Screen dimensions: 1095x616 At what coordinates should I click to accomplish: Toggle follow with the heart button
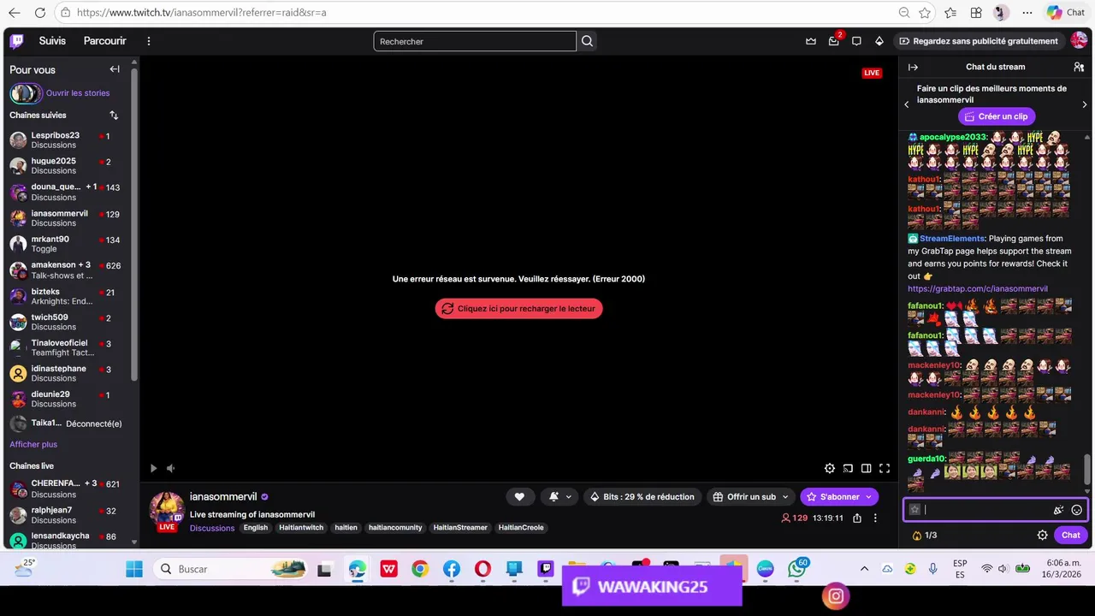519,496
